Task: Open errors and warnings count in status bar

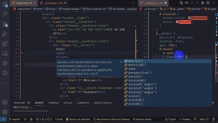Action: pyautogui.click(x=44, y=119)
